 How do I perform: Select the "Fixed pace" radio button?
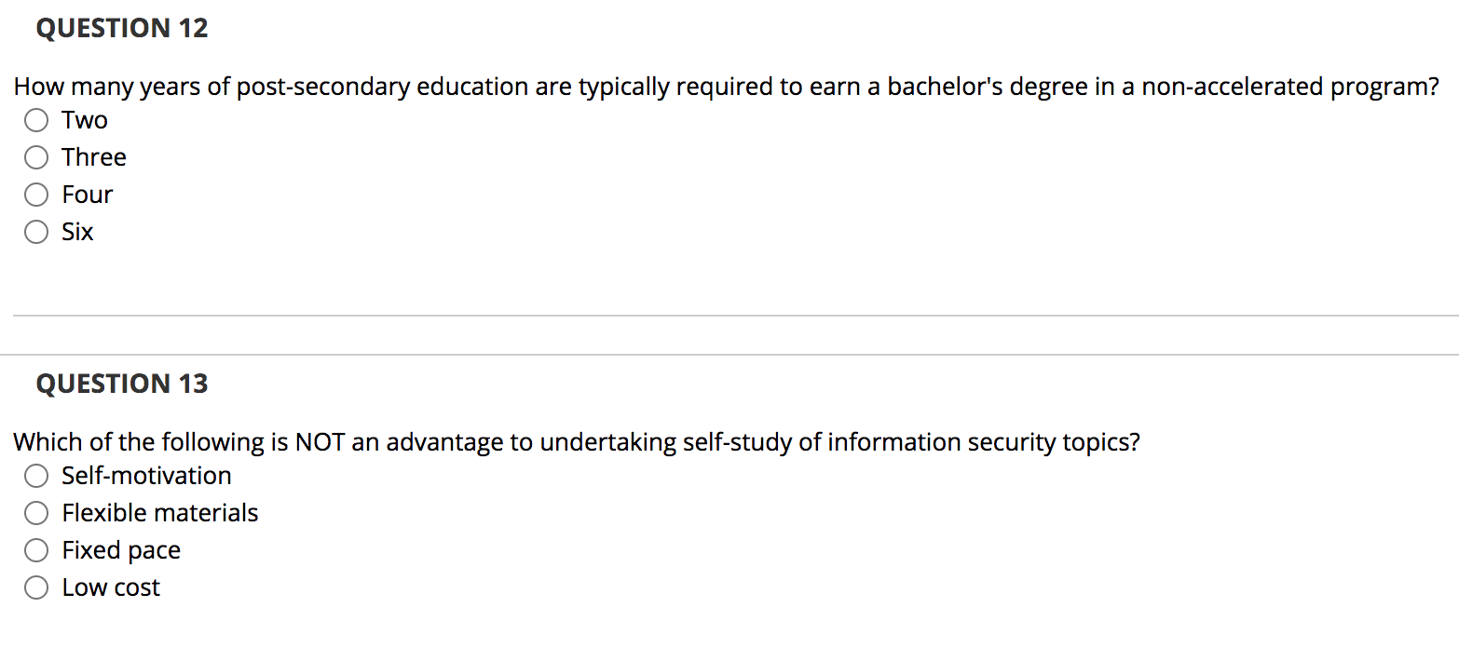click(x=36, y=550)
